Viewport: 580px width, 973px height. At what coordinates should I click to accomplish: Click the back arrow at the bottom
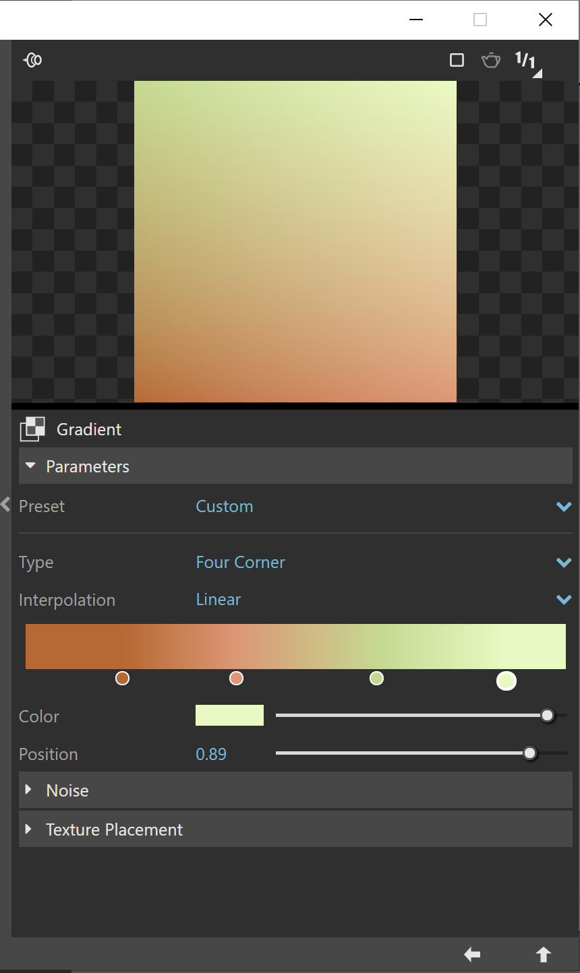(471, 955)
